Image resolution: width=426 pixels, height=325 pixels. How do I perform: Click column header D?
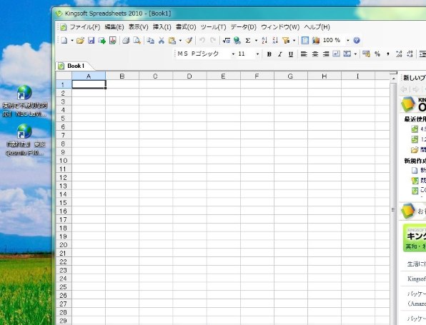click(x=189, y=76)
